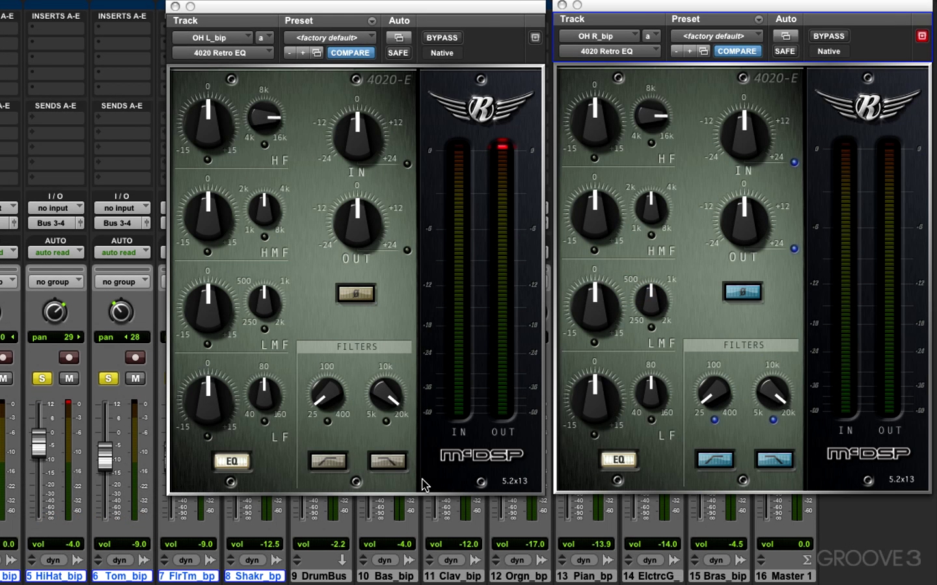Viewport: 937px width, 585px height.
Task: Open OH R_bip track selector dropdown
Action: (x=599, y=36)
